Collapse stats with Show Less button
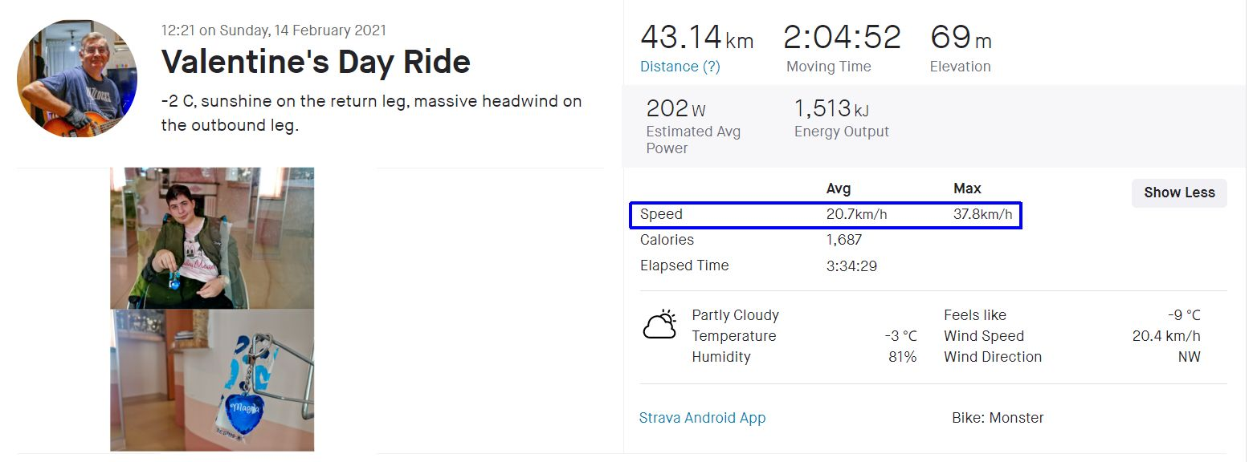This screenshot has height=462, width=1253. point(1178,192)
